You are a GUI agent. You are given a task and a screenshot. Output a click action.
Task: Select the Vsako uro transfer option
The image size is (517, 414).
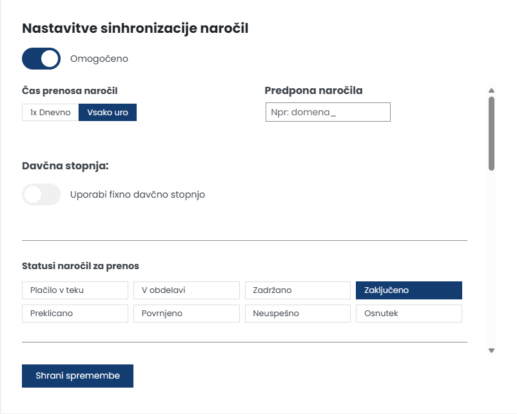pyautogui.click(x=108, y=112)
